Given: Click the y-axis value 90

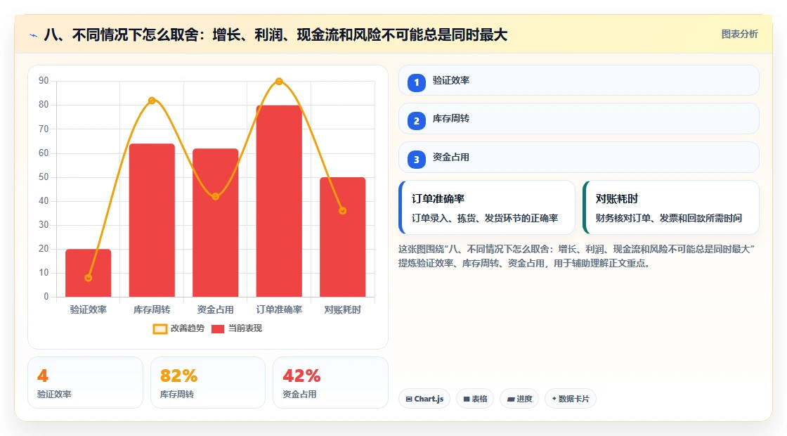Looking at the screenshot, I should [x=44, y=81].
